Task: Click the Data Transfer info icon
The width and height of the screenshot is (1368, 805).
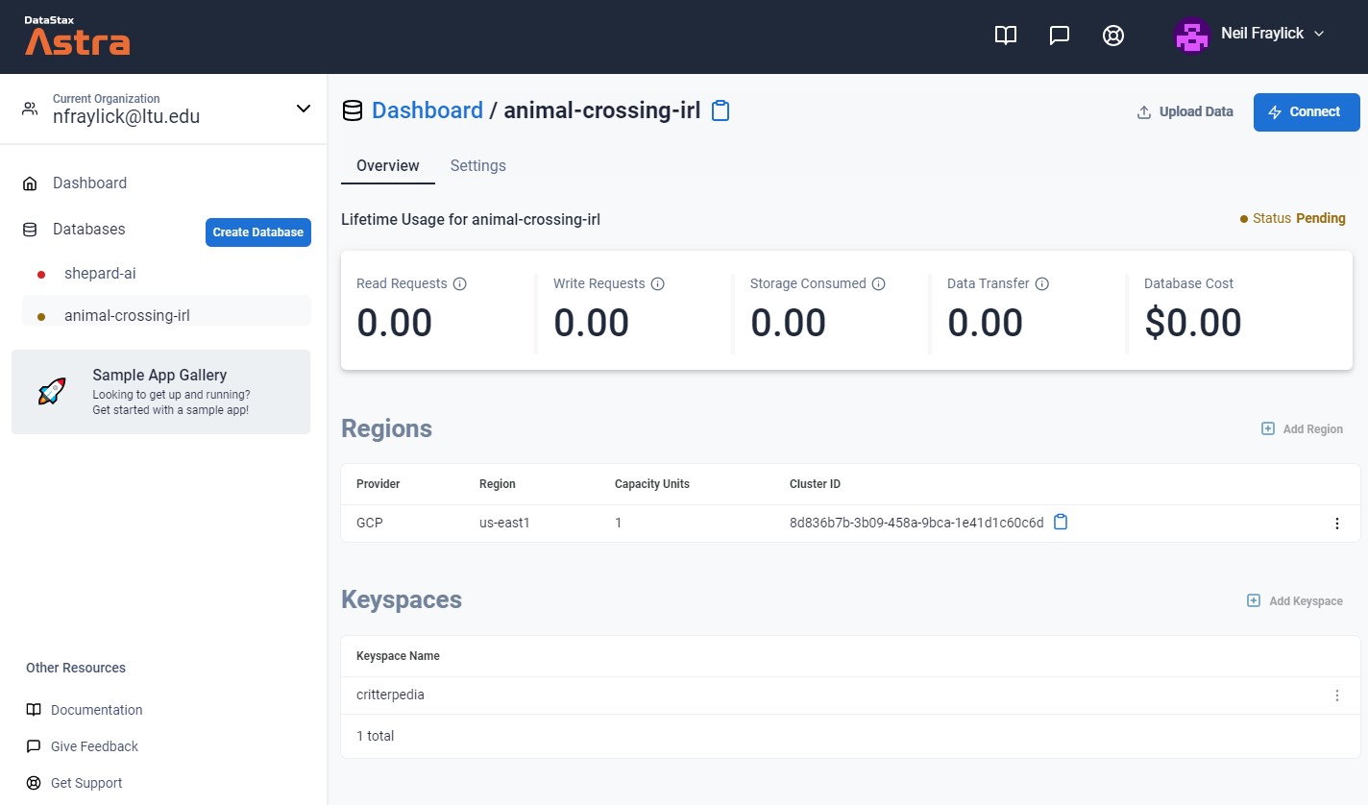Action: pos(1041,283)
